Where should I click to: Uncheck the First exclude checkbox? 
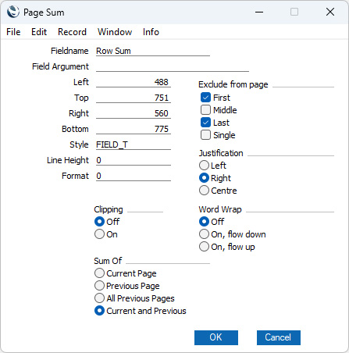(205, 98)
